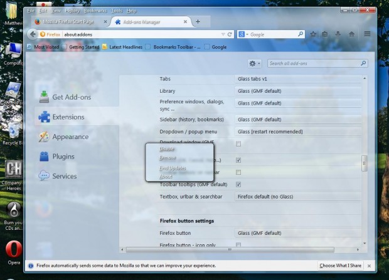Open the add-ons tools gear menu

pyautogui.click(x=254, y=64)
